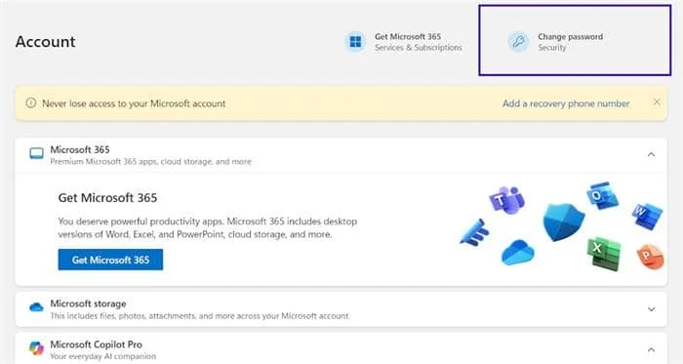
Task: Click the Get Microsoft 365 grid icon
Action: tap(355, 42)
